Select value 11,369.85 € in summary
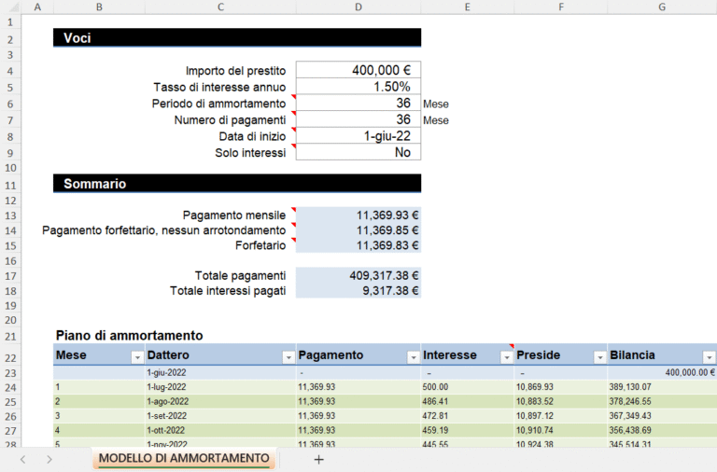The width and height of the screenshot is (717, 472). [x=358, y=229]
